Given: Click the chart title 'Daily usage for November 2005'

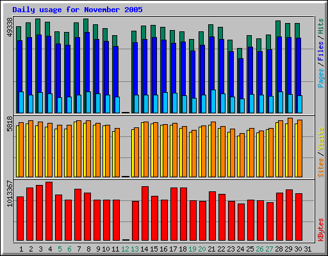Looking at the screenshot, I should (78, 10).
